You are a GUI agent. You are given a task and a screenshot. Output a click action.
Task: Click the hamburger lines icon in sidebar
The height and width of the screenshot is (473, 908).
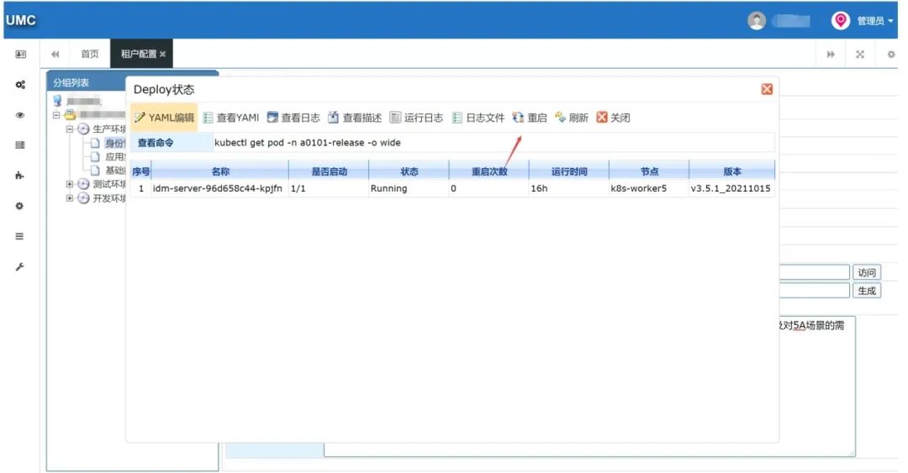pyautogui.click(x=20, y=236)
